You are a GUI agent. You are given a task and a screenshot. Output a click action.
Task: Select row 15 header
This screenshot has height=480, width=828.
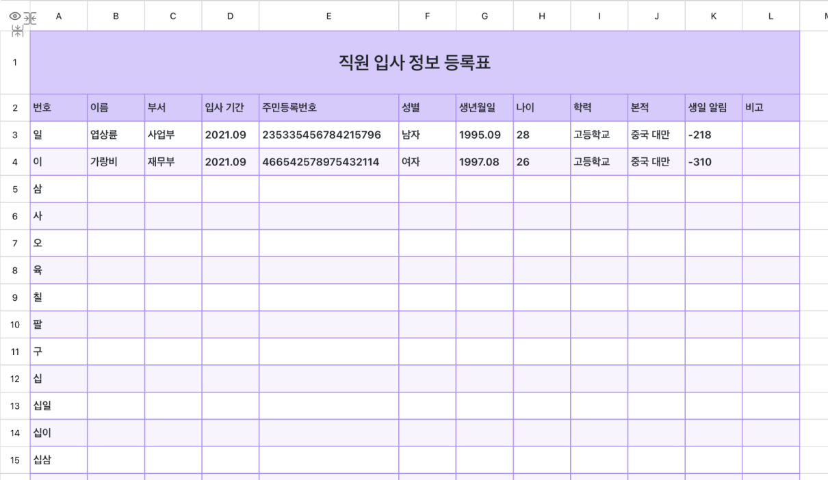tap(15, 460)
